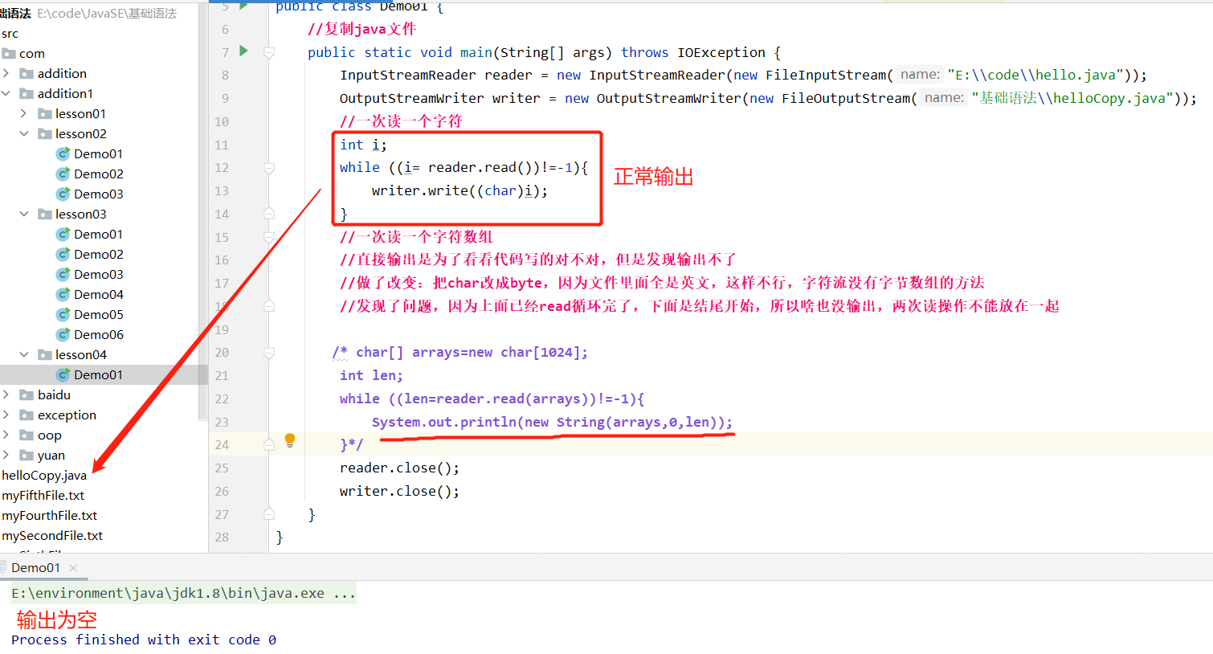Click the lesson03 Demo06 class icon

(x=63, y=334)
